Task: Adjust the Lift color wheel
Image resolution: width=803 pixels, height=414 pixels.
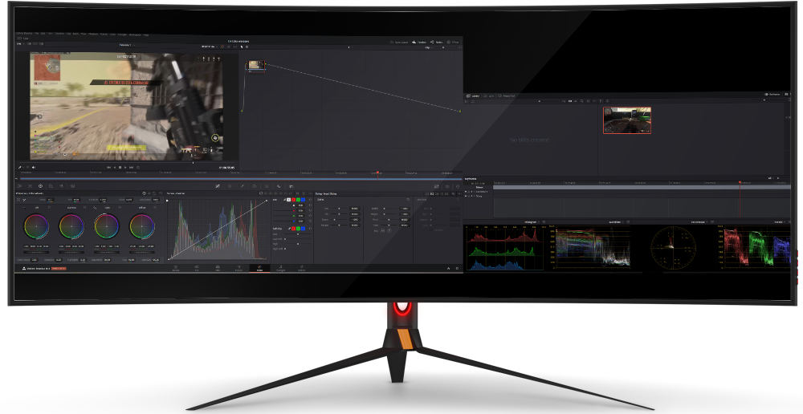Action: 35,225
